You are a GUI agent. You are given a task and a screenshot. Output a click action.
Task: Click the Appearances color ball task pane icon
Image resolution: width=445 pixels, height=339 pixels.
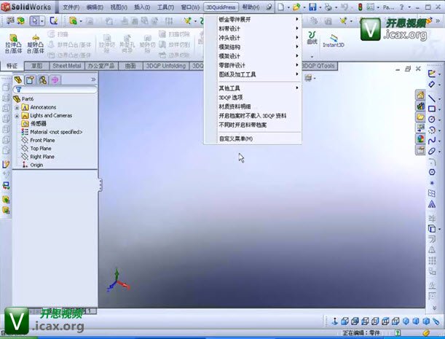pos(420,139)
